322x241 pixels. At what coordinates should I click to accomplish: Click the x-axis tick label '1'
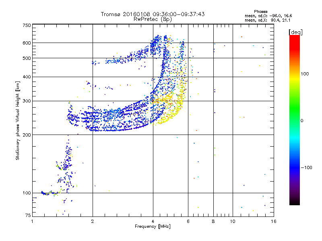32,221
